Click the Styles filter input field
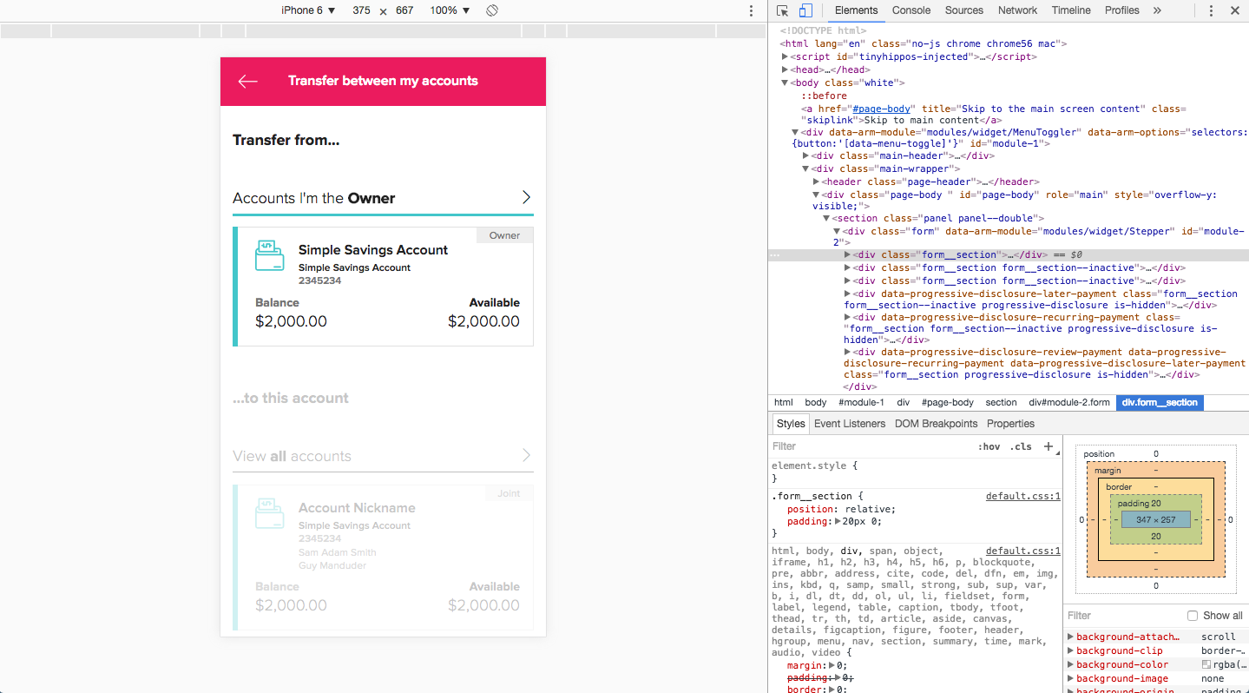1249x693 pixels. tap(868, 446)
